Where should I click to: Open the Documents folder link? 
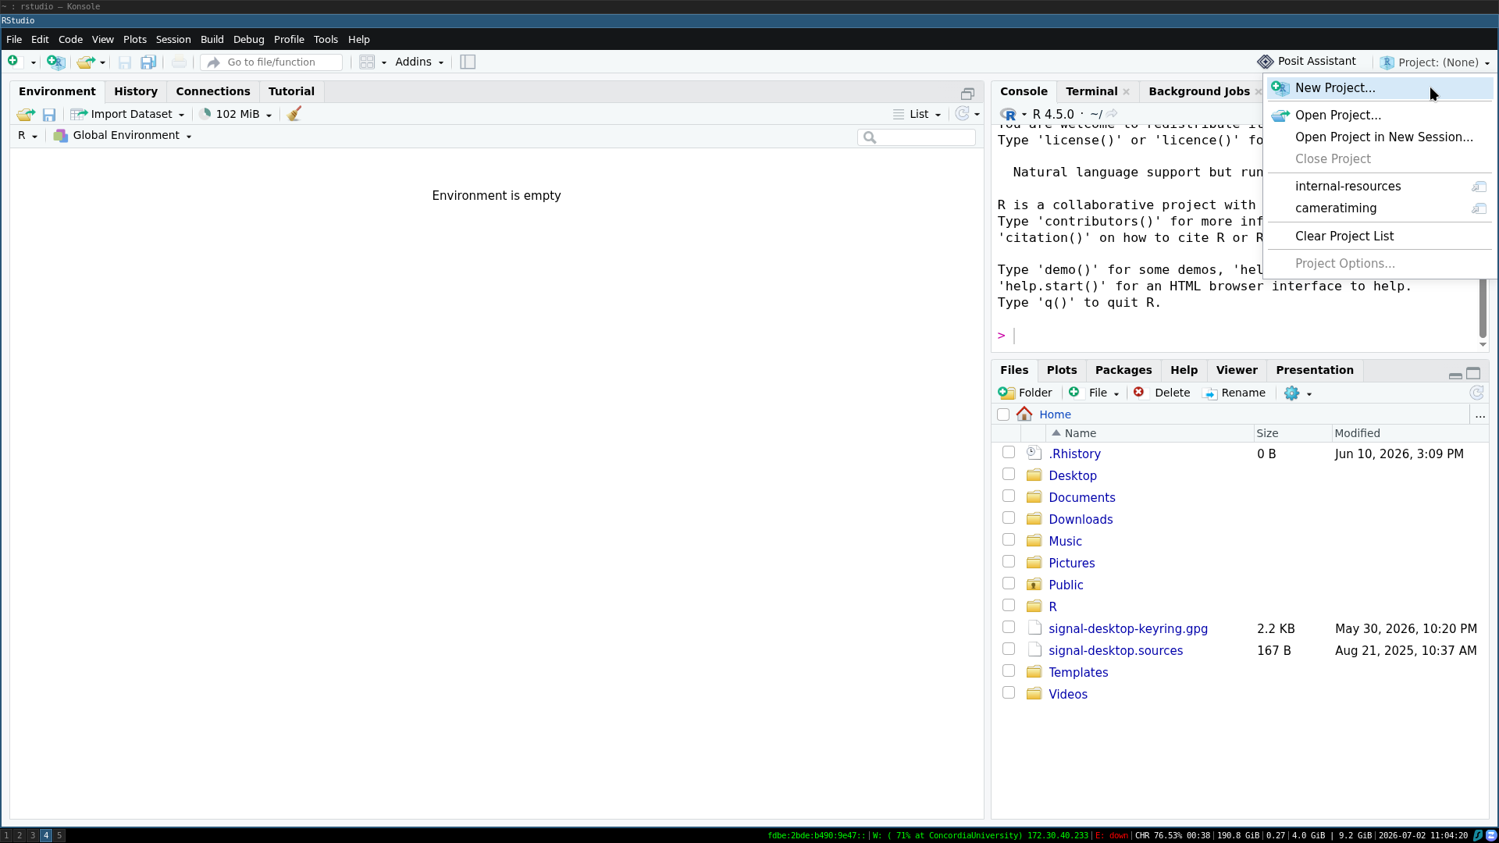1081,497
